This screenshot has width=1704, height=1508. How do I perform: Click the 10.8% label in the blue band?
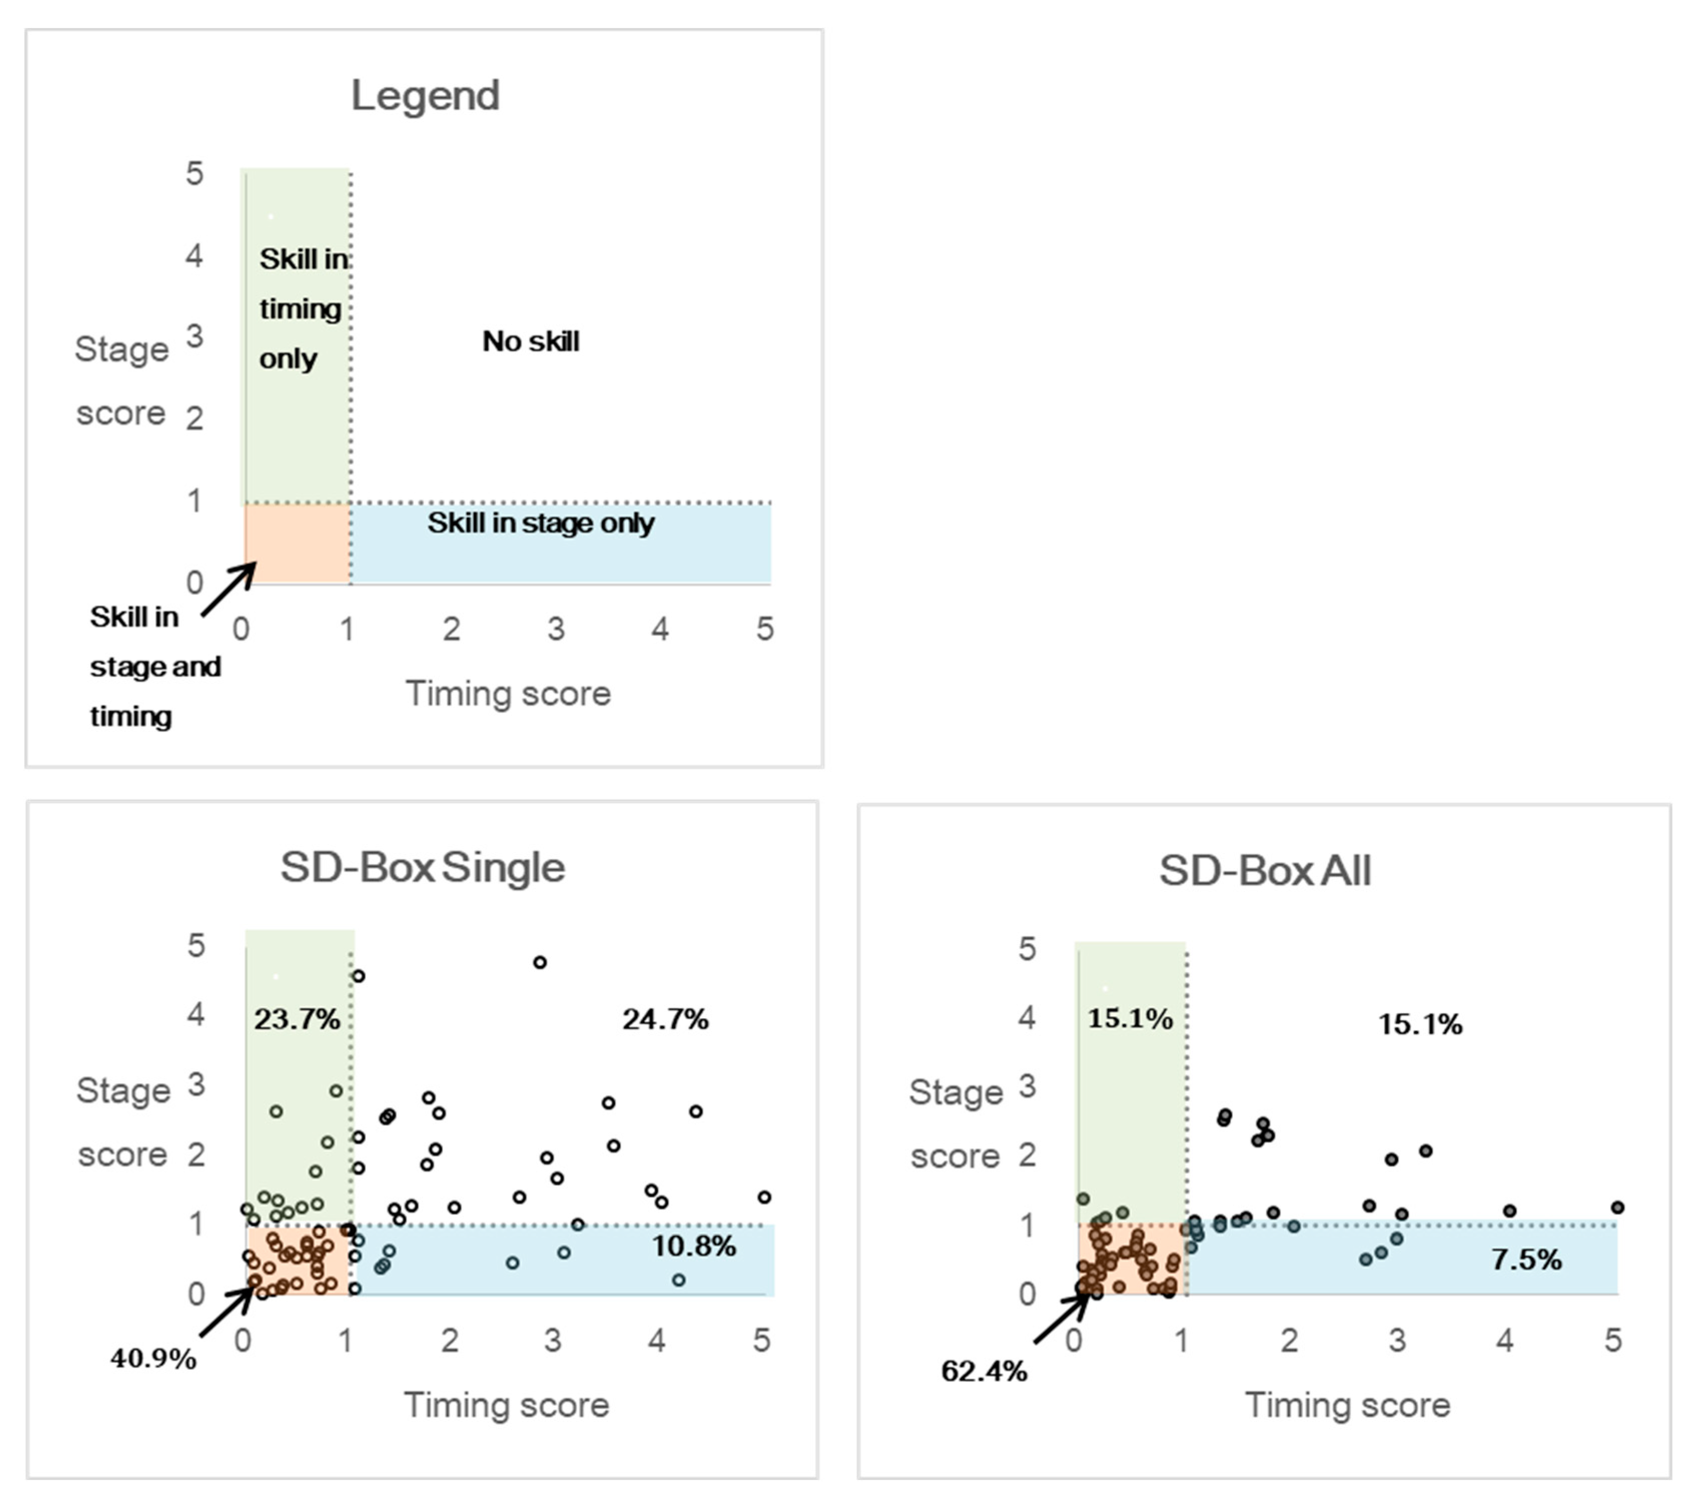click(694, 1246)
